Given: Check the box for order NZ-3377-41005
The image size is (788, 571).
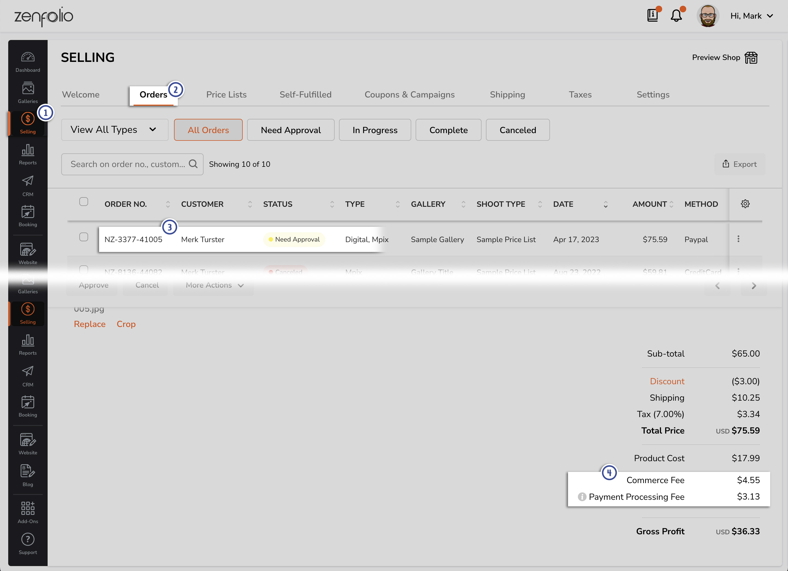Looking at the screenshot, I should (84, 237).
